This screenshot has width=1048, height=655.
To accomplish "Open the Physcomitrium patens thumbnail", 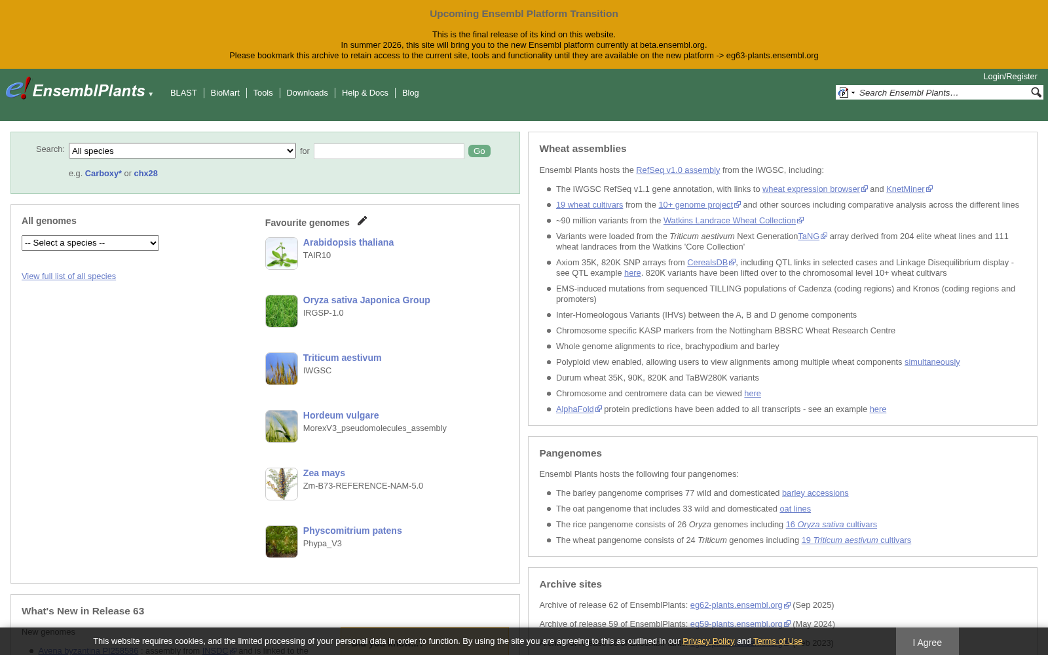I will point(282,542).
